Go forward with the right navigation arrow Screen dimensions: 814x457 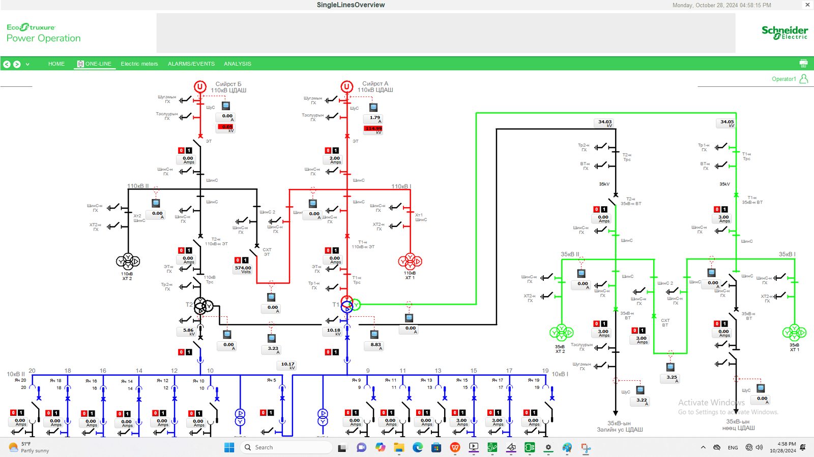(x=17, y=64)
